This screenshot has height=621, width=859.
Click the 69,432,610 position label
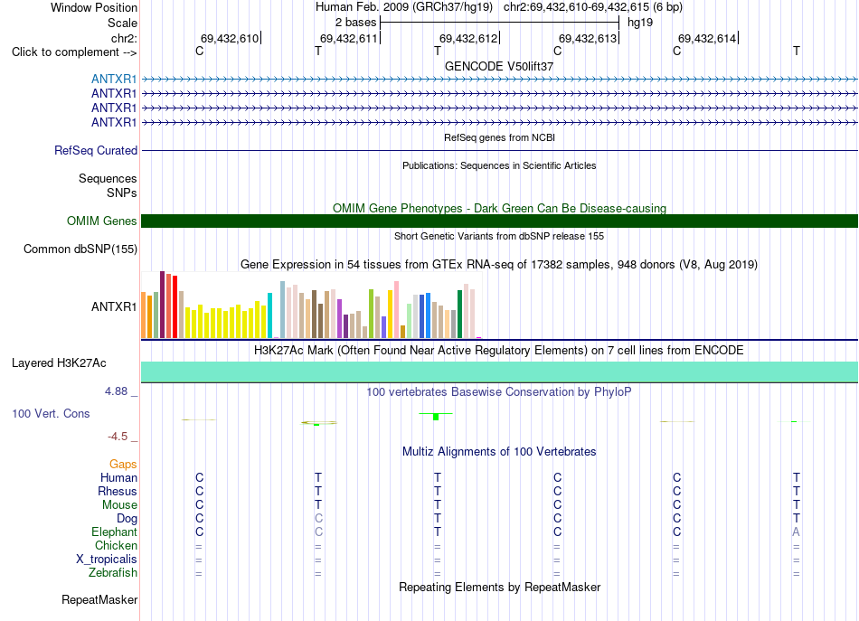coord(229,38)
